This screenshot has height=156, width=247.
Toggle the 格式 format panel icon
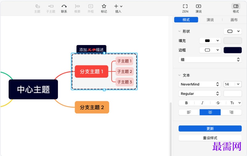tap(236, 6)
